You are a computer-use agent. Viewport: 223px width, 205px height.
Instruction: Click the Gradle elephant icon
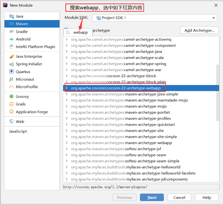pos(11,32)
